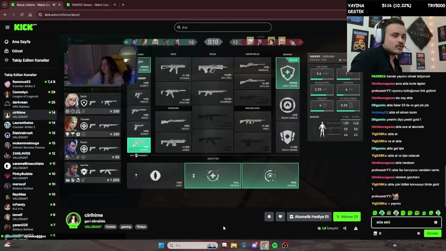
Task: Open the Gözat browse page
Action: pos(17,51)
